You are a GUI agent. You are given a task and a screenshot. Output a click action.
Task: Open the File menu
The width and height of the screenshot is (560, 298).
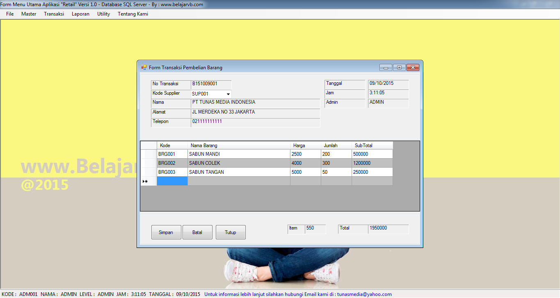point(10,14)
